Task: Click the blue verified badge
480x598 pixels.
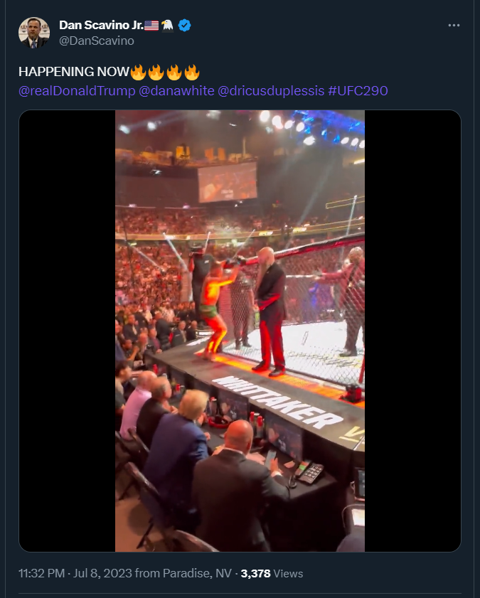Action: point(184,26)
